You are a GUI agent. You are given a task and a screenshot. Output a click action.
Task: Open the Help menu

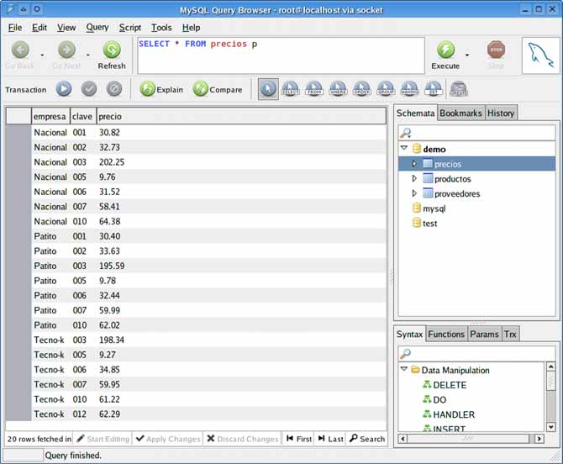[191, 28]
